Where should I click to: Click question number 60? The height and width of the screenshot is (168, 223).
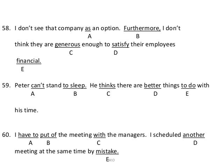pos(6,135)
